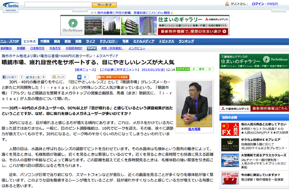Open the ライフ tab

point(90,42)
